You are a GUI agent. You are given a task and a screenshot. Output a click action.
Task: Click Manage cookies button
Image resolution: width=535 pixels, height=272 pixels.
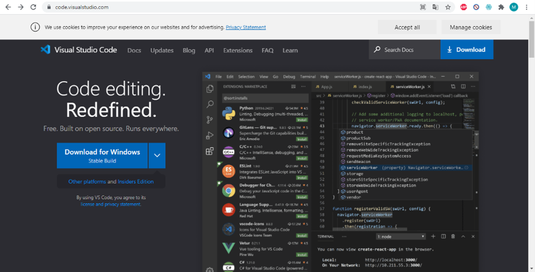coord(471,27)
